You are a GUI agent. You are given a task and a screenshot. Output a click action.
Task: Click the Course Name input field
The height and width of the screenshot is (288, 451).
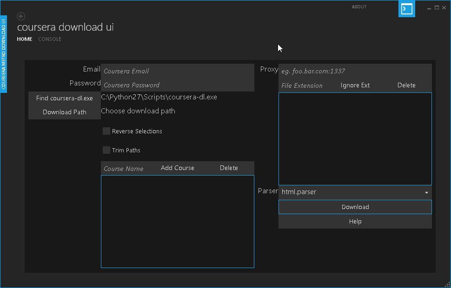point(126,169)
